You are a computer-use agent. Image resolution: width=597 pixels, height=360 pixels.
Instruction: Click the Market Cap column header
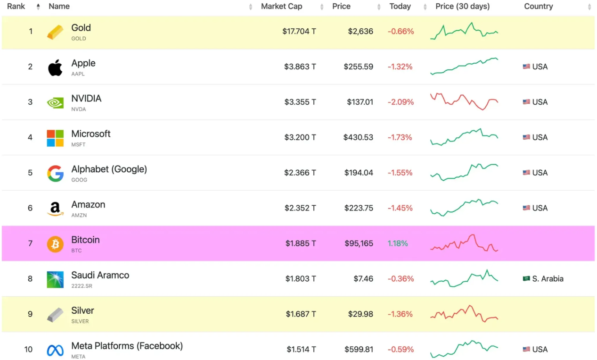(282, 7)
